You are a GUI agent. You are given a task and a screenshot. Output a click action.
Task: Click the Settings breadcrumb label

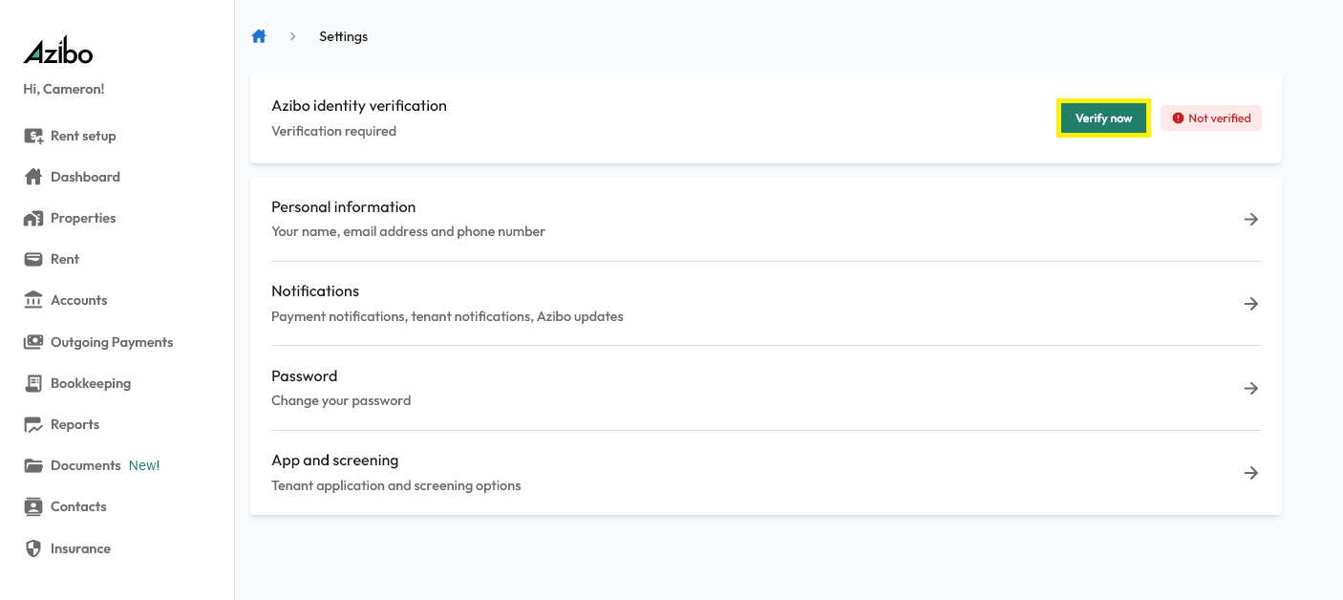(x=343, y=36)
